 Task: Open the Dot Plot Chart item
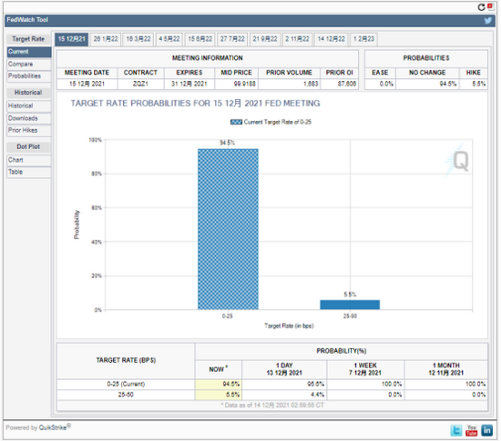click(x=29, y=160)
